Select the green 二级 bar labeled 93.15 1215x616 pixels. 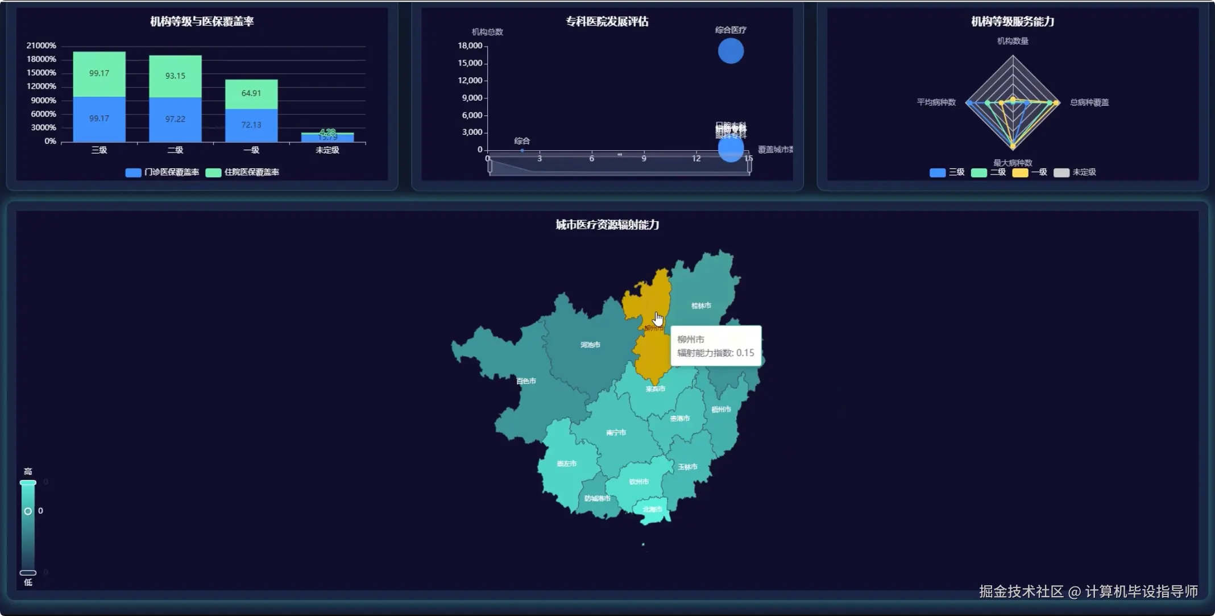(x=175, y=76)
